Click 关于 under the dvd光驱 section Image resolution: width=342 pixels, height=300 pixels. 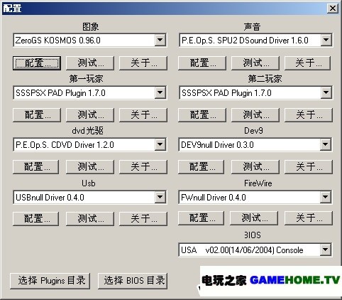coord(143,167)
